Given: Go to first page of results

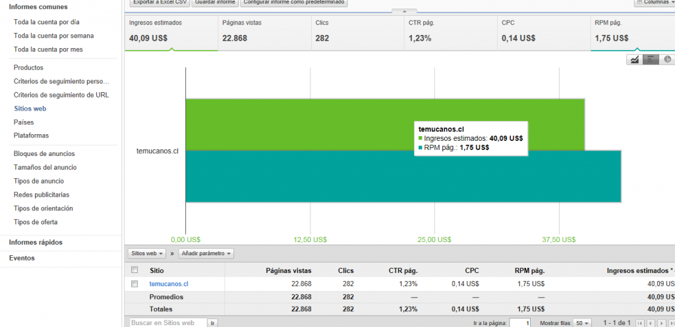Looking at the screenshot, I should [x=640, y=322].
